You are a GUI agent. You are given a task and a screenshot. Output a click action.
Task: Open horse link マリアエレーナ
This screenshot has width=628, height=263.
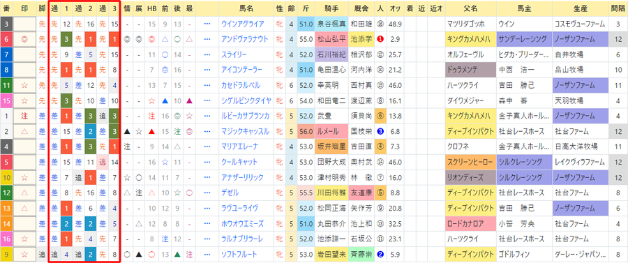click(x=241, y=146)
